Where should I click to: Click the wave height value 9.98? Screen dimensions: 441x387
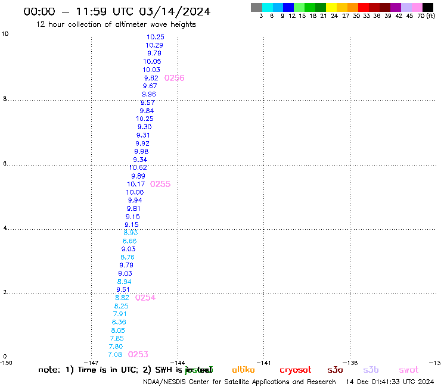pyautogui.click(x=141, y=151)
